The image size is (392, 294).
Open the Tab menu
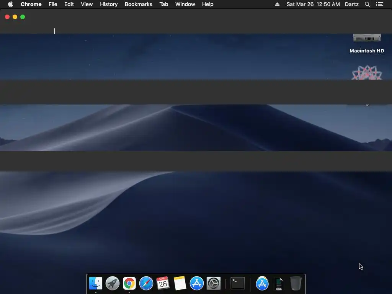click(x=164, y=4)
